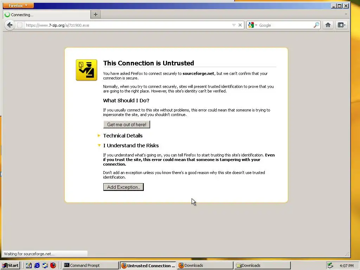Close the Firefox window
Image resolution: width=360 pixels, height=270 pixels.
click(346, 6)
